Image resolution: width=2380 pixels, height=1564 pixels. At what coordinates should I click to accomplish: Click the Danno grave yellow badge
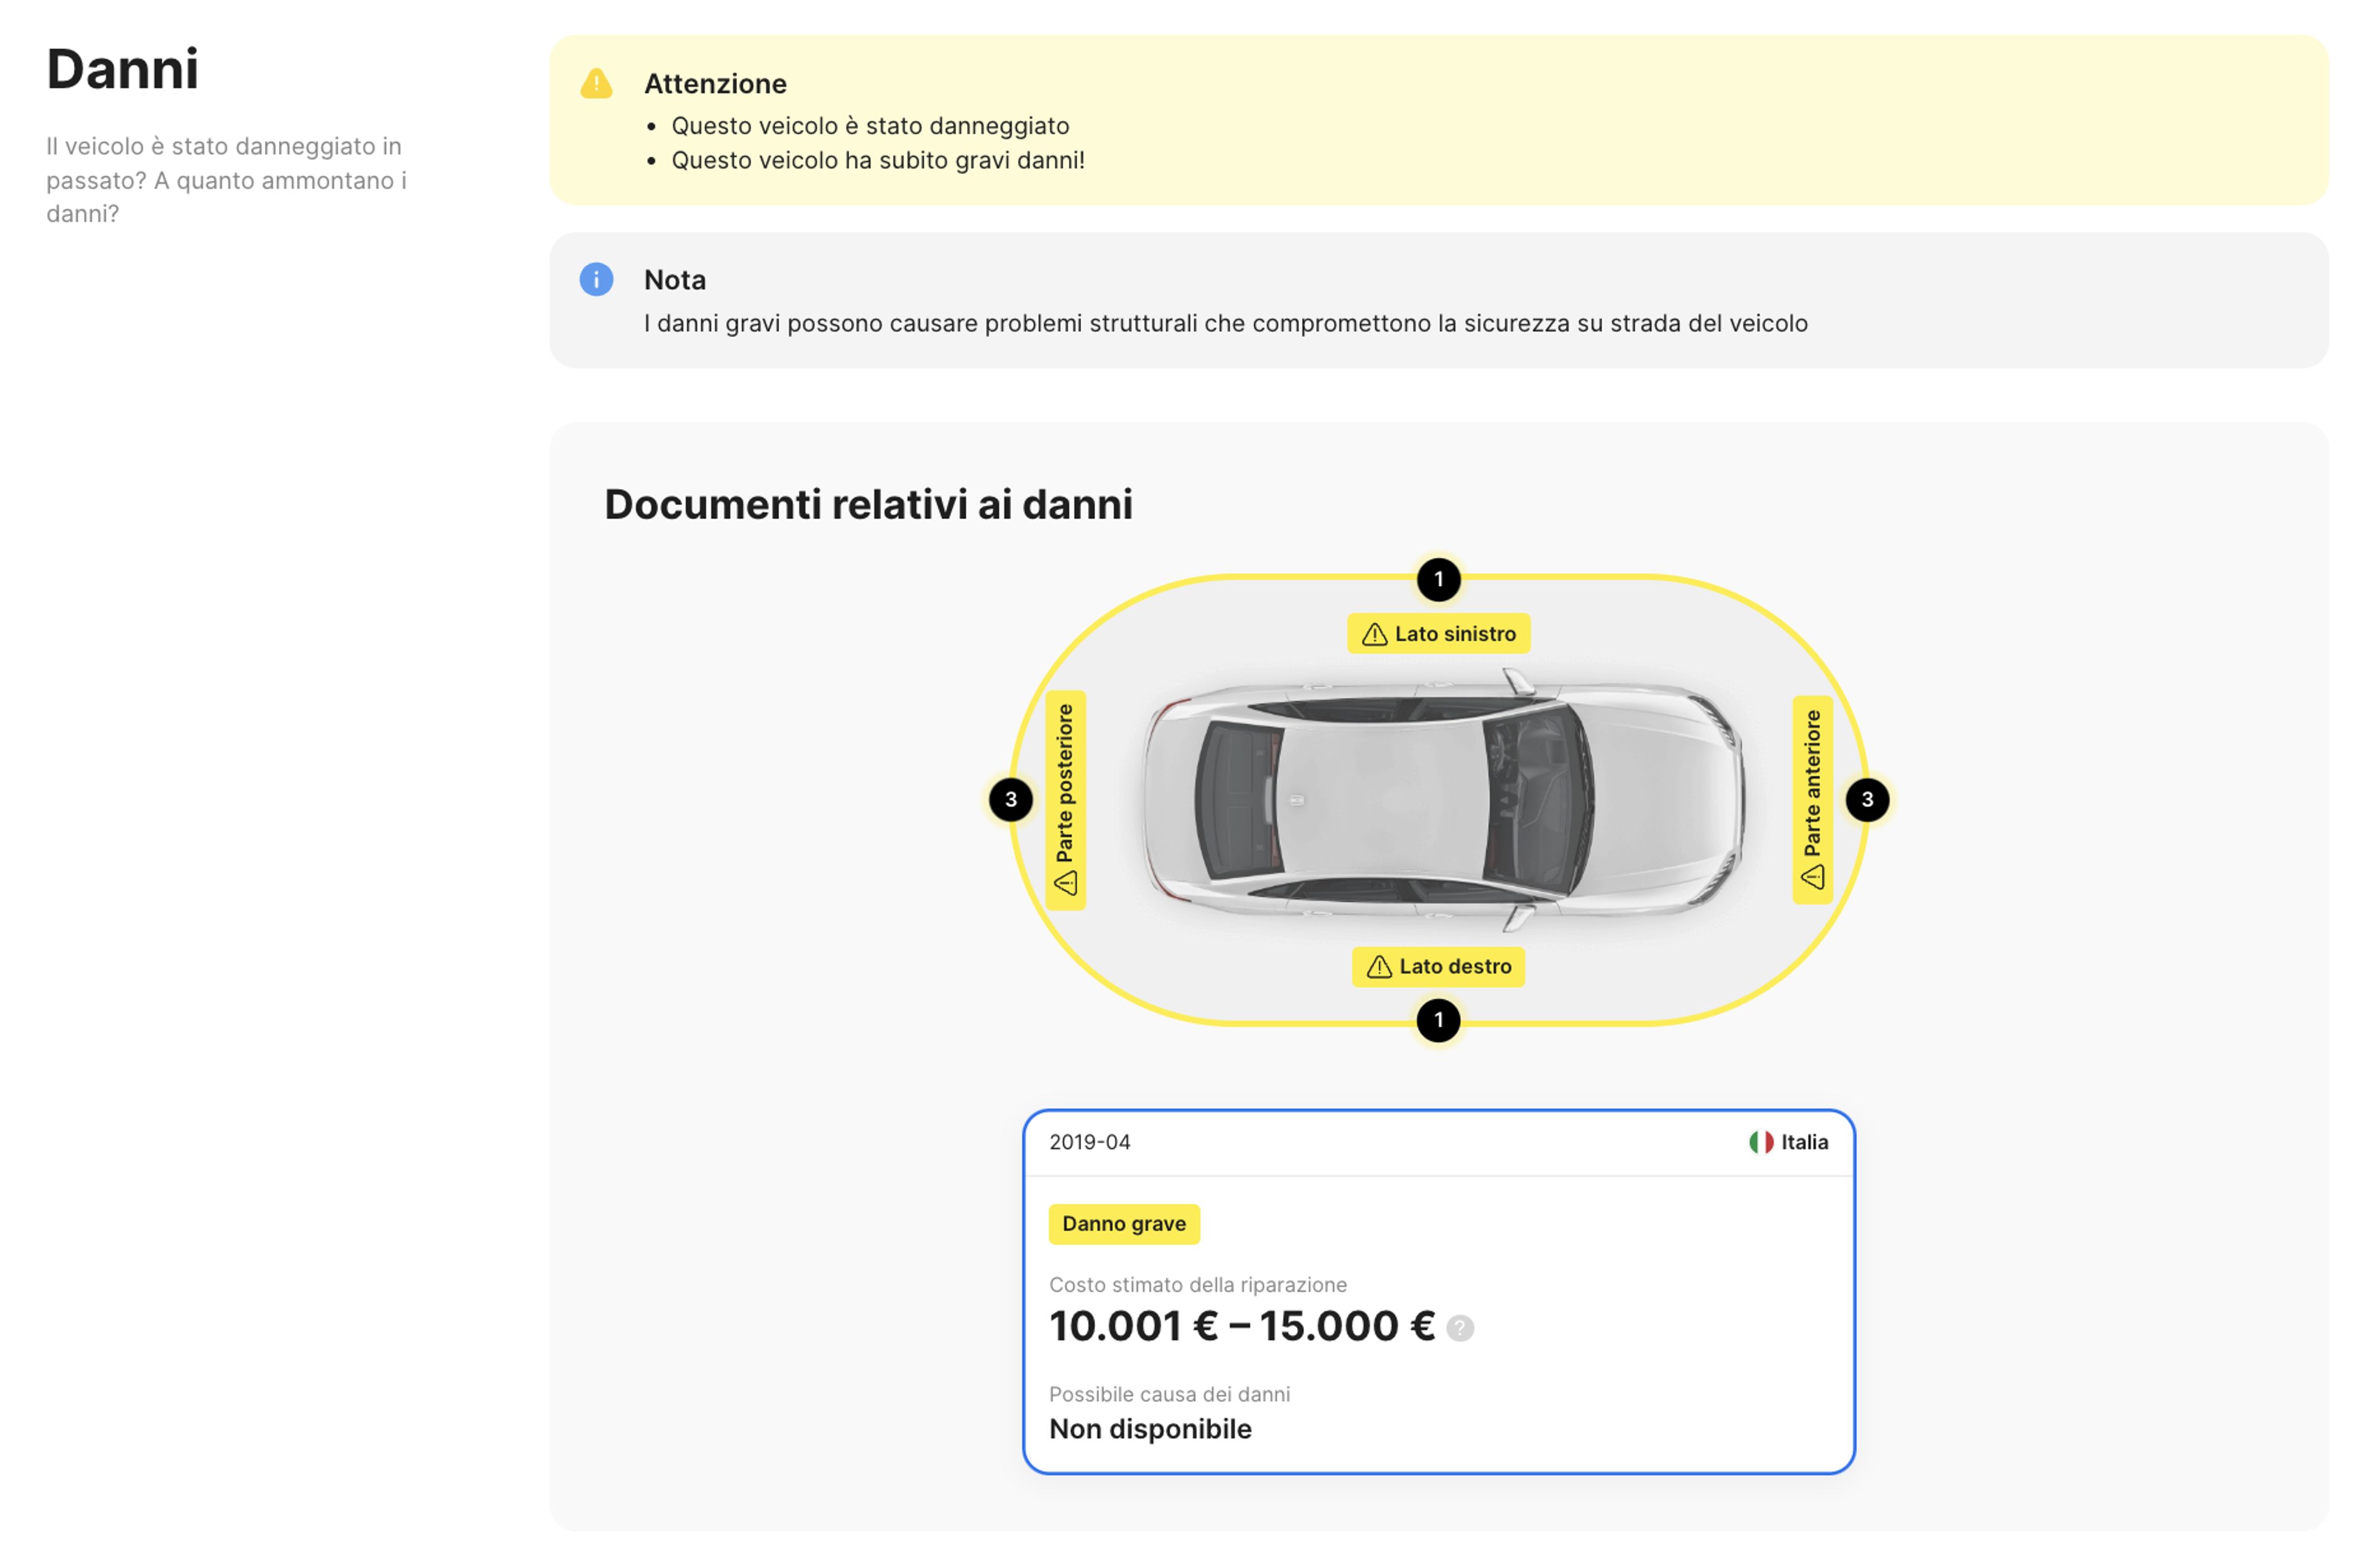tap(1123, 1223)
